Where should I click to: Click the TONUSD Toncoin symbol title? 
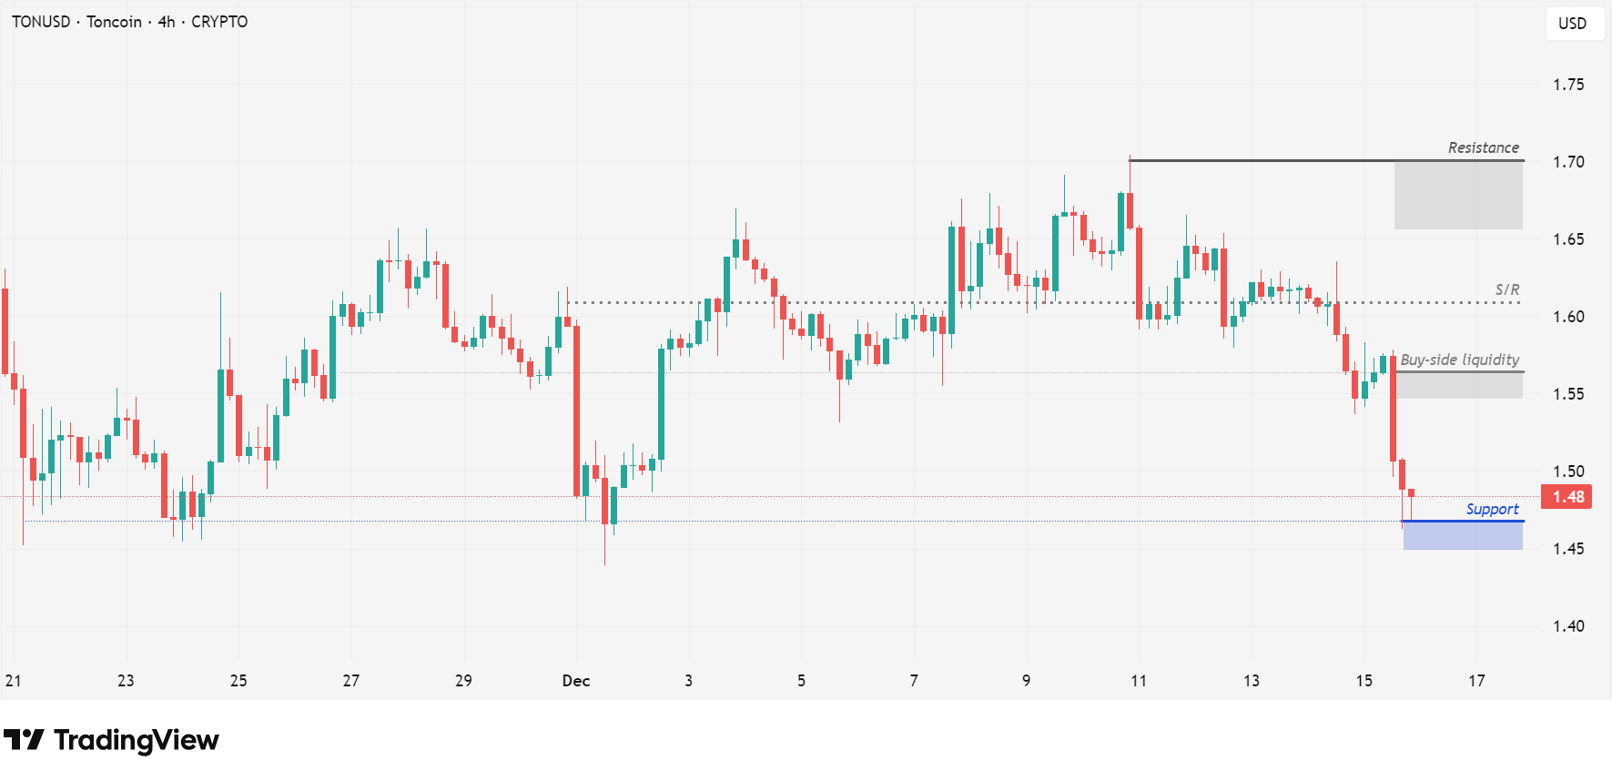129,22
